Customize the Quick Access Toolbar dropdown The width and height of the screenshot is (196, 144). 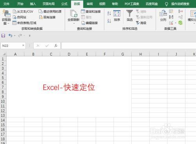point(30,36)
